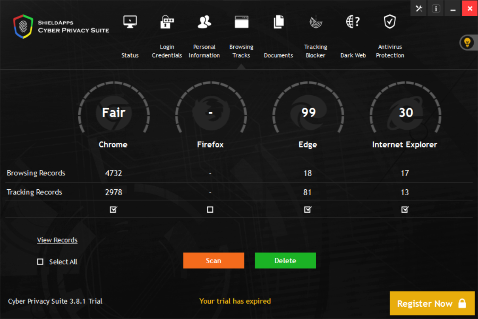Image resolution: width=478 pixels, height=319 pixels.
Task: Open the Status monitor icon
Action: click(x=130, y=22)
